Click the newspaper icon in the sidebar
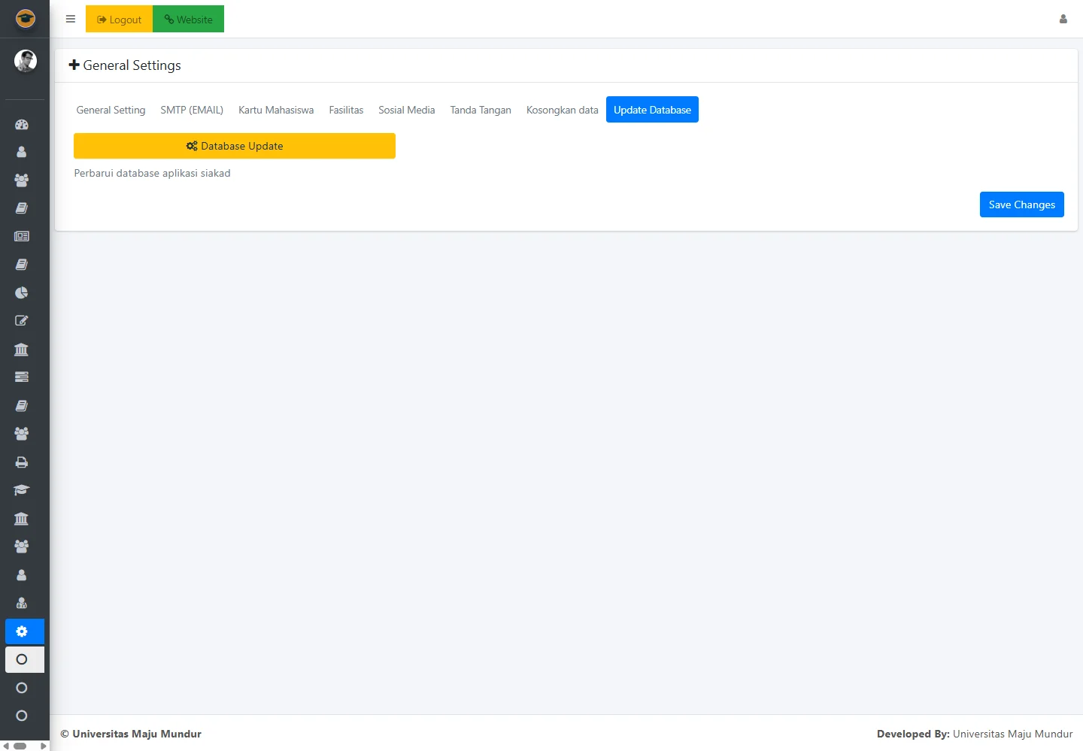The height and width of the screenshot is (751, 1083). [22, 236]
